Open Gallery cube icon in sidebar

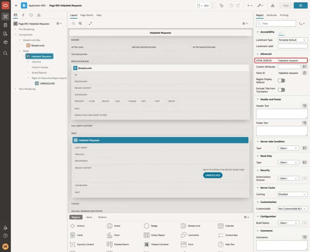5,42
